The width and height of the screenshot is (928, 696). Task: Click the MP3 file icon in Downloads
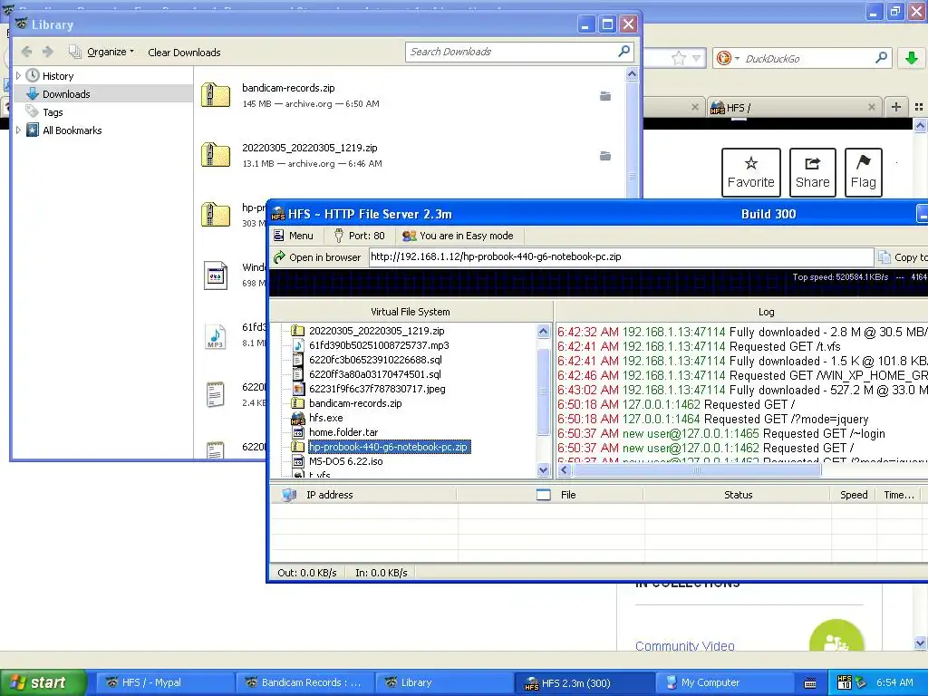coord(216,336)
